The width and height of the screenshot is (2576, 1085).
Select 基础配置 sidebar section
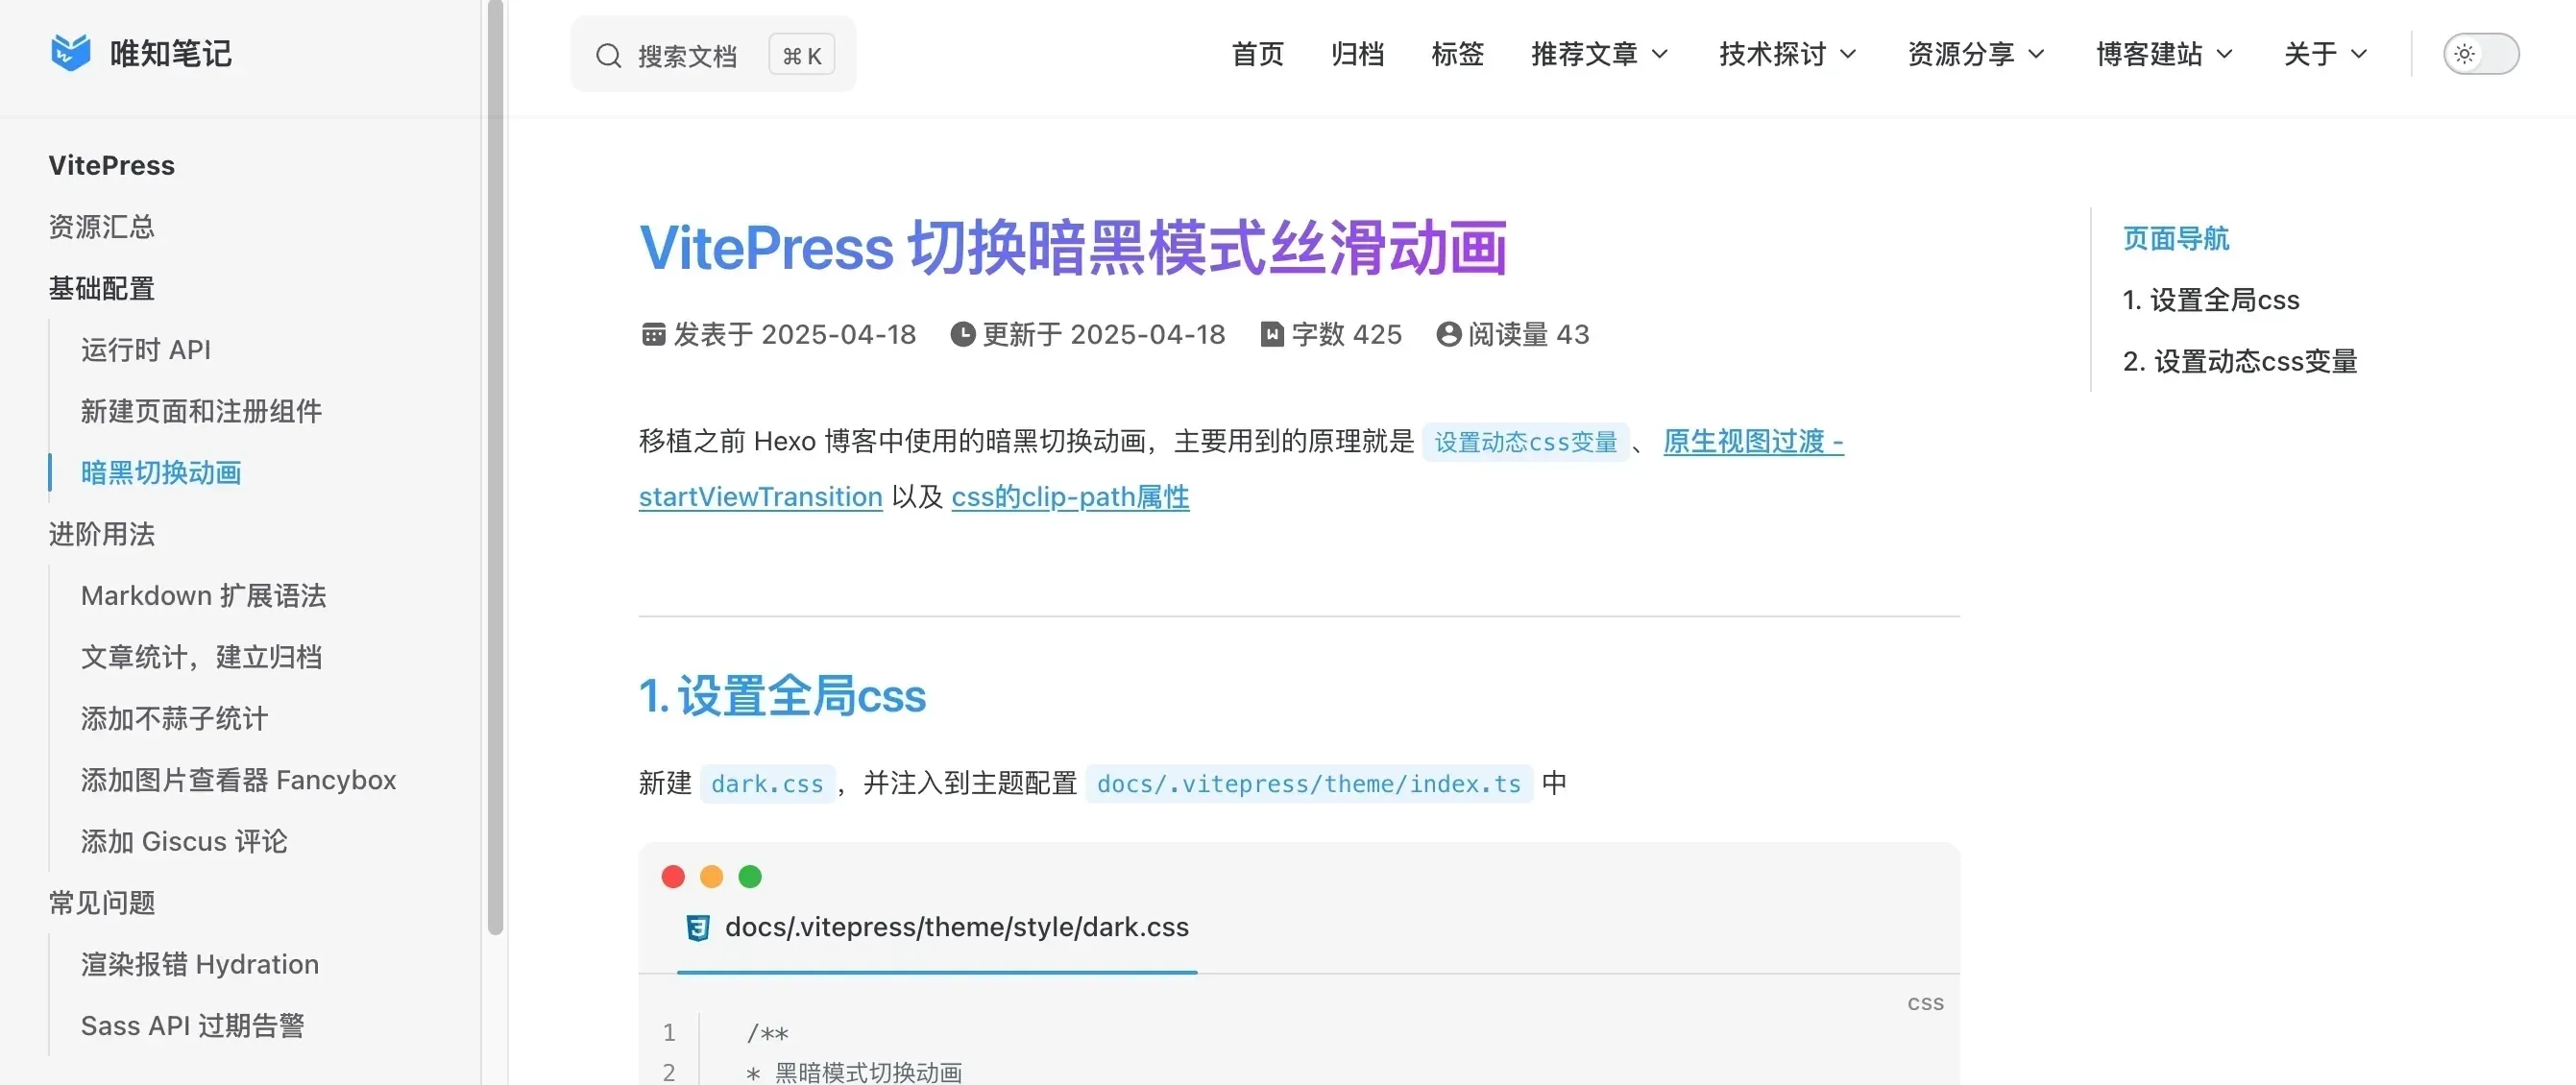[x=102, y=288]
